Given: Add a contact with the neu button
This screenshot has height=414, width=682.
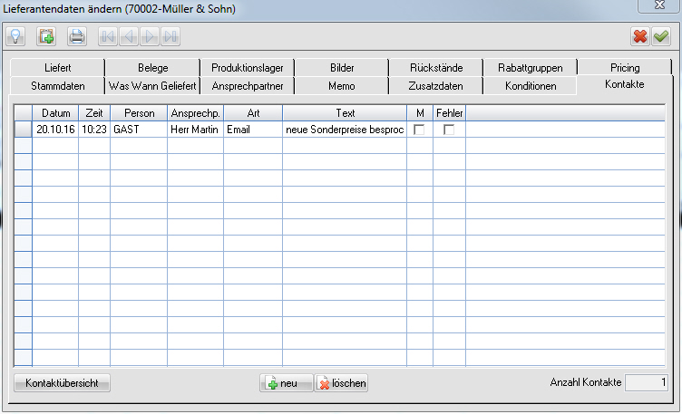Looking at the screenshot, I should pos(286,383).
